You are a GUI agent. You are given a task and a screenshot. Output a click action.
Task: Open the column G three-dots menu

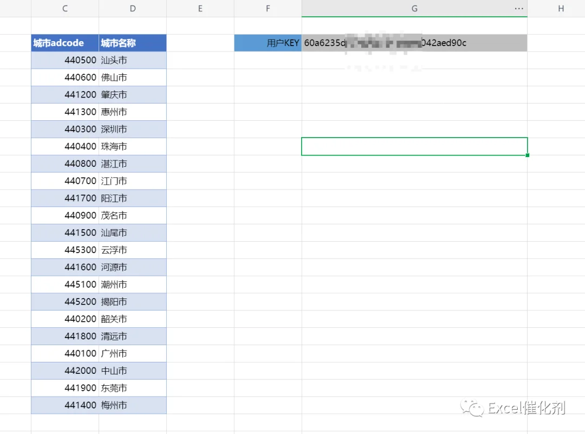(x=518, y=9)
